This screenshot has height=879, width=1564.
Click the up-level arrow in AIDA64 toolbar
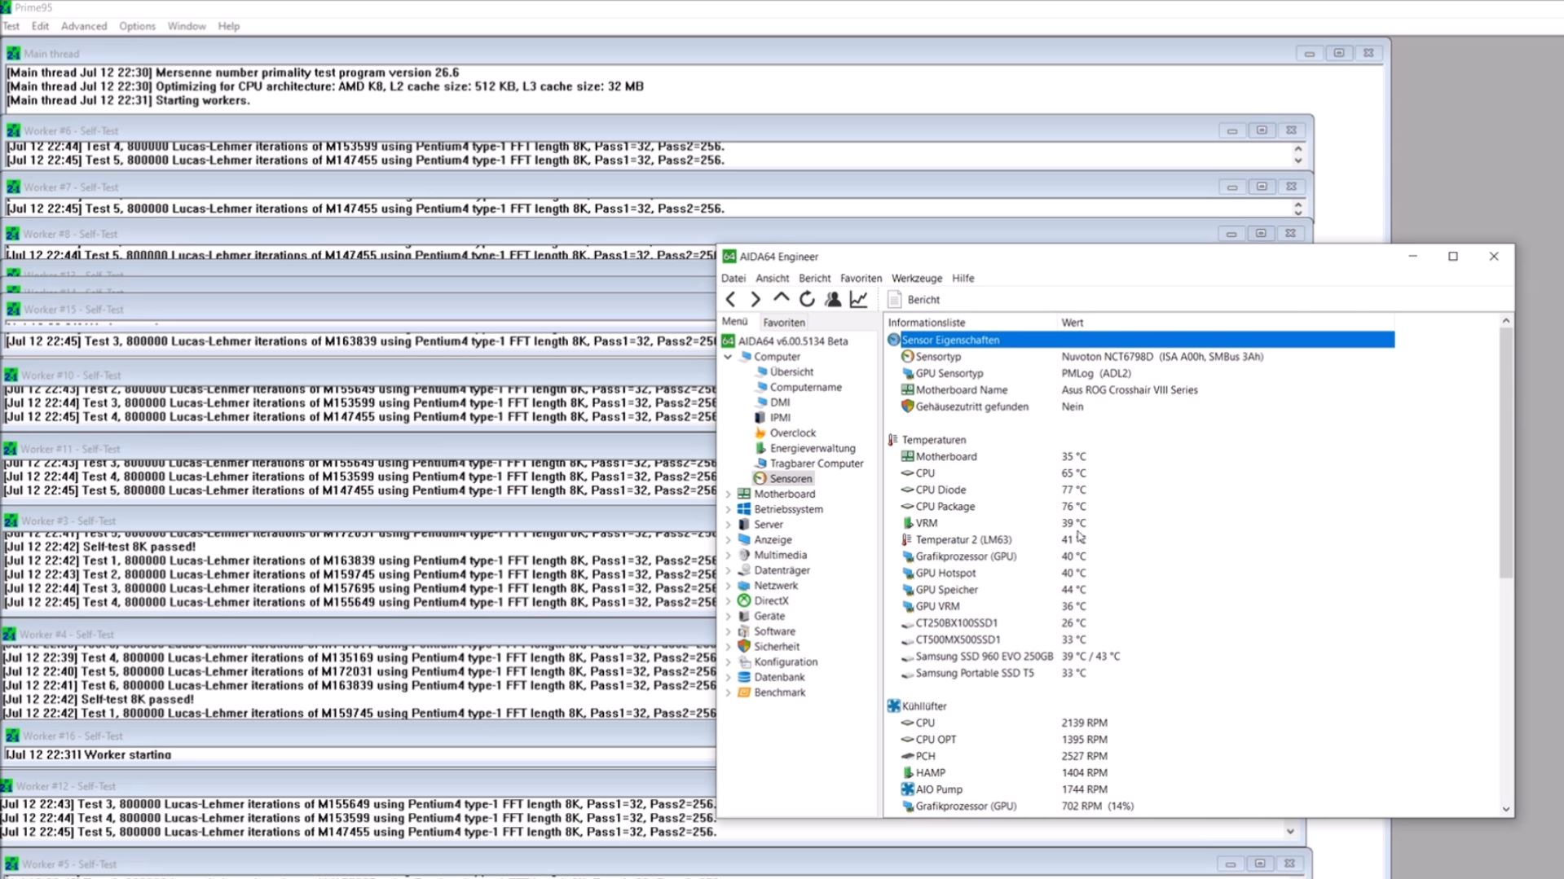(781, 298)
